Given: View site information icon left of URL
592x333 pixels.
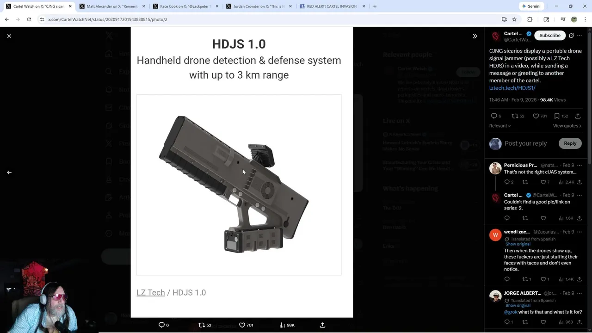Looking at the screenshot, I should [42, 19].
